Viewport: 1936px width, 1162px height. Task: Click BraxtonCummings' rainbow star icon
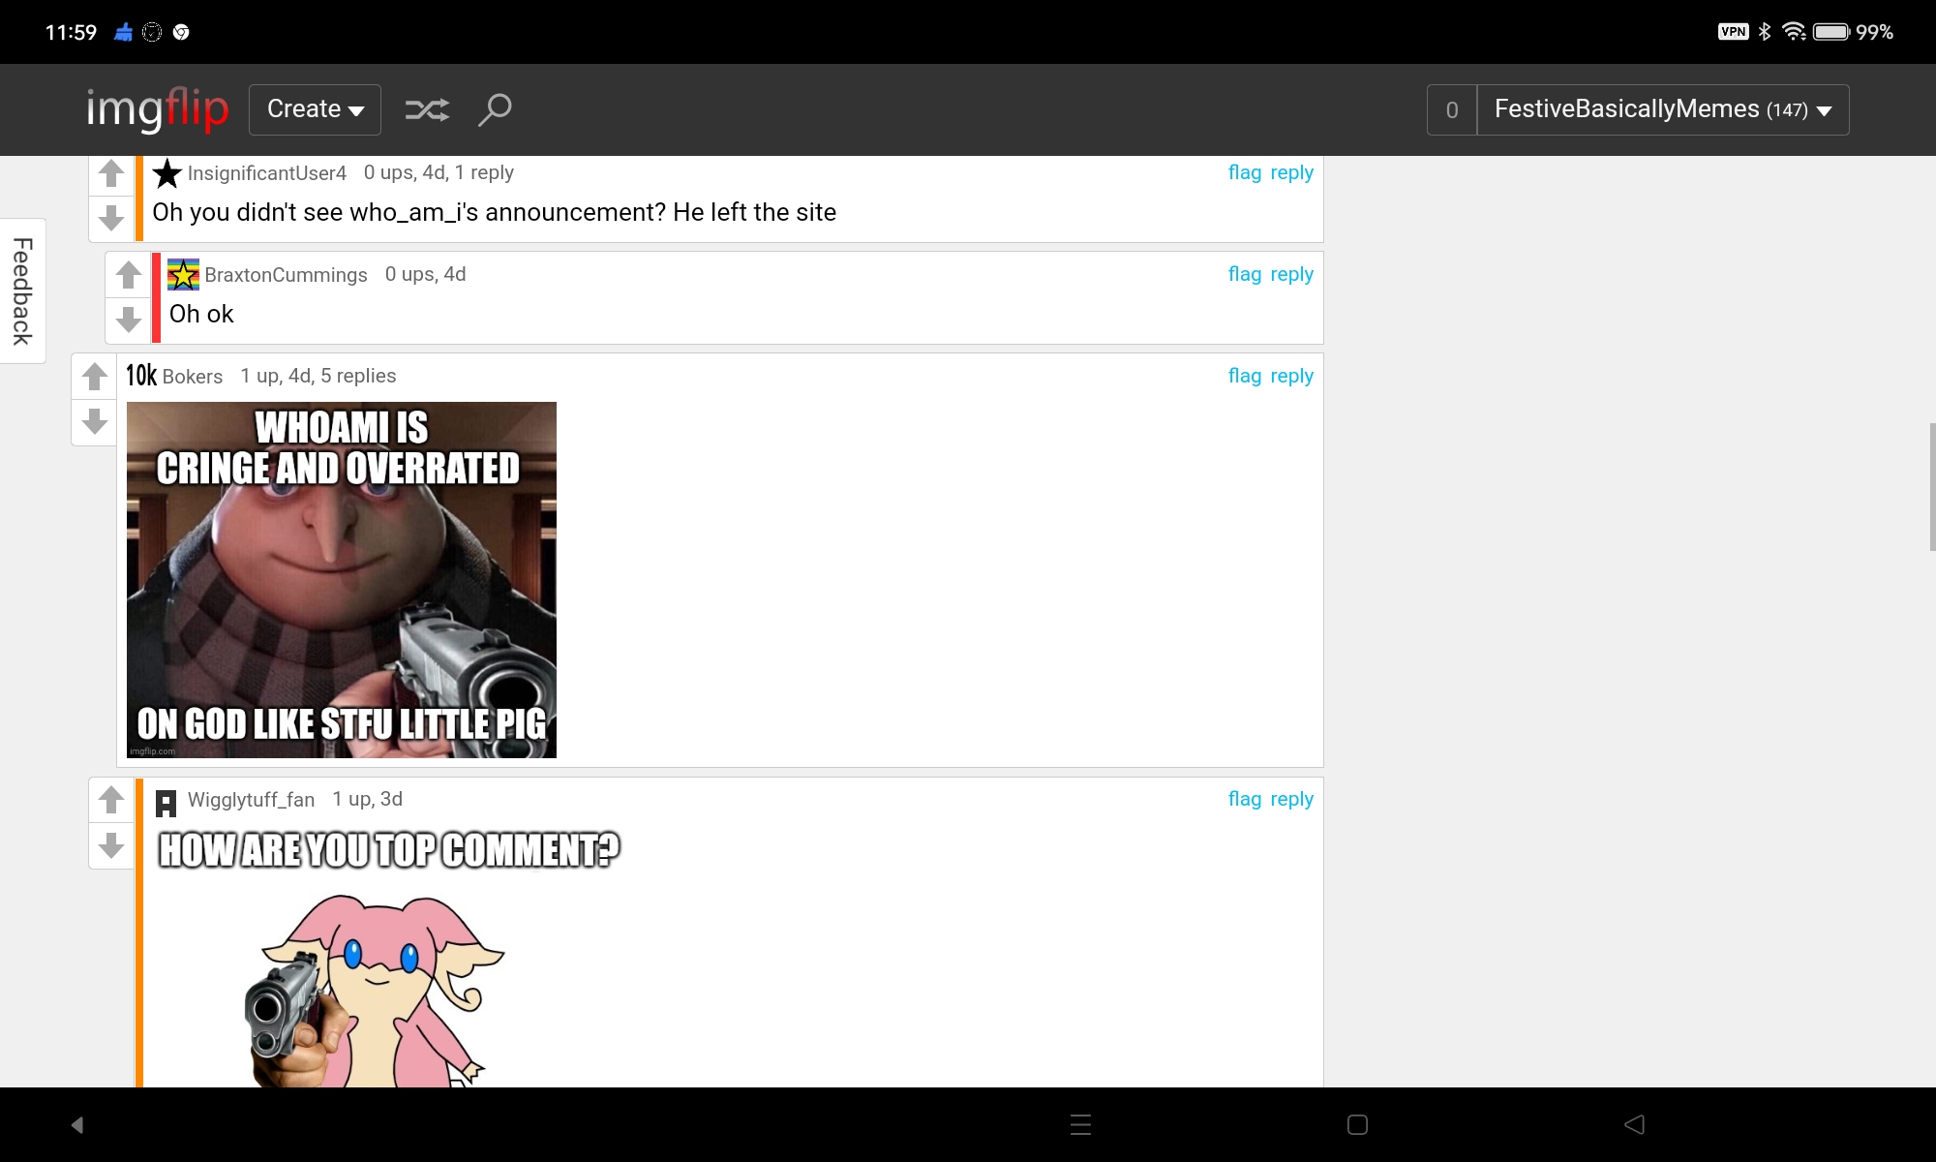pos(183,275)
